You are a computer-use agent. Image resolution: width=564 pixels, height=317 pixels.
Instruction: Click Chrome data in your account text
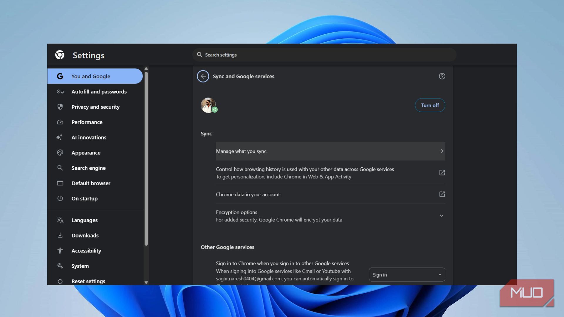(x=248, y=195)
